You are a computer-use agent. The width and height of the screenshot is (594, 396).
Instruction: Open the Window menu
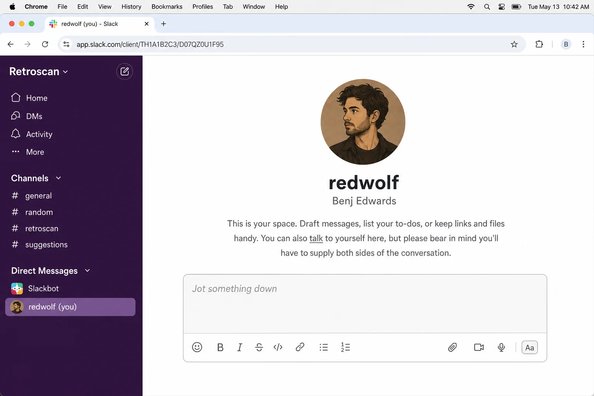(x=254, y=7)
